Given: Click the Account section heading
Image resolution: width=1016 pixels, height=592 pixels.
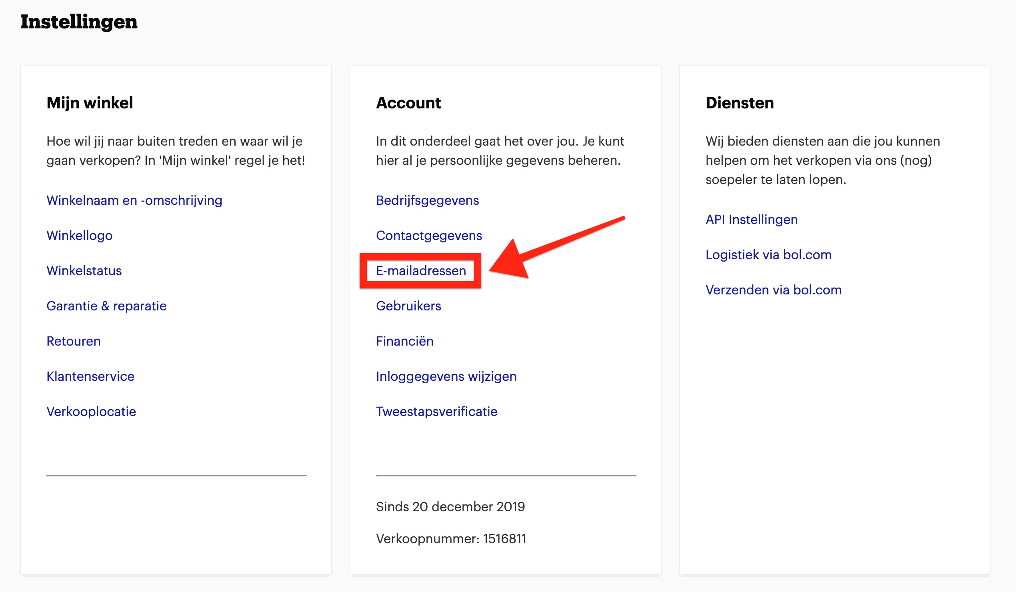Looking at the screenshot, I should coord(408,103).
